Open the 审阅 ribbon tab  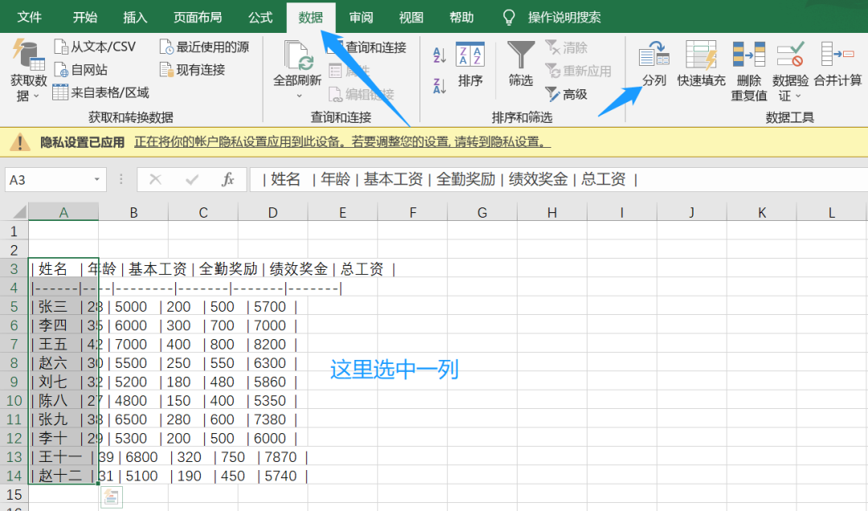pos(360,16)
